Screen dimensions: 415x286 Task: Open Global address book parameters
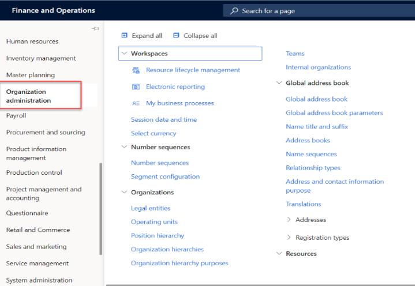click(x=334, y=113)
